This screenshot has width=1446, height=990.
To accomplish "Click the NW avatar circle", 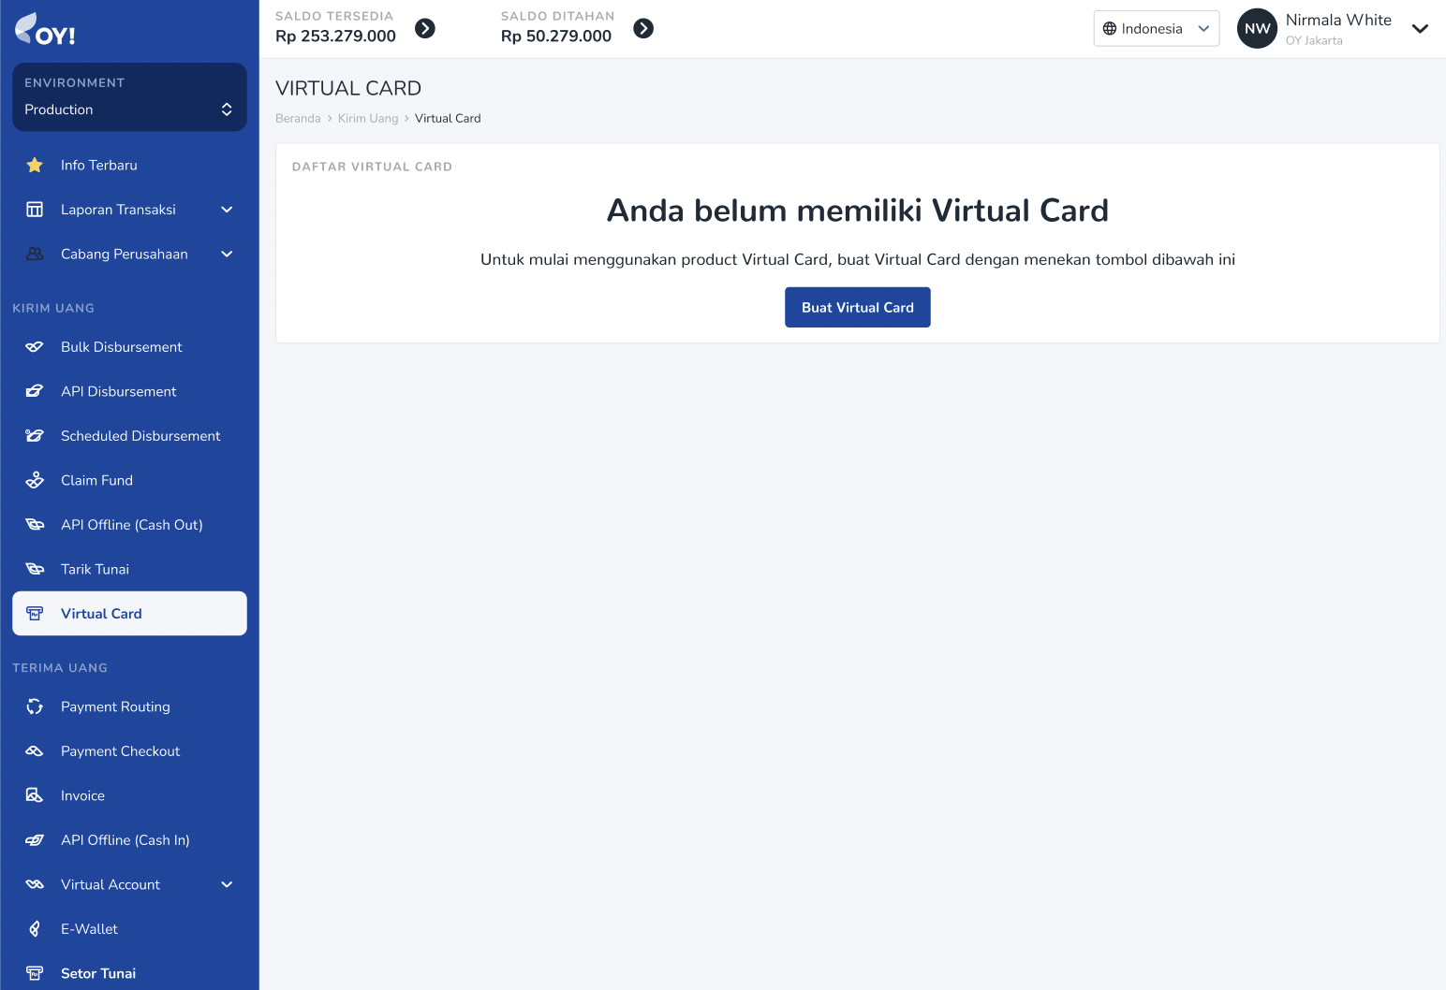I will 1258,29.
